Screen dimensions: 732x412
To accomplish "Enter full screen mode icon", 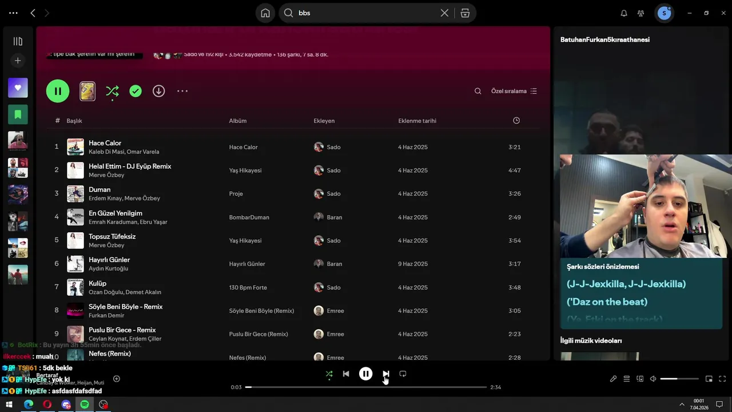I will (722, 379).
